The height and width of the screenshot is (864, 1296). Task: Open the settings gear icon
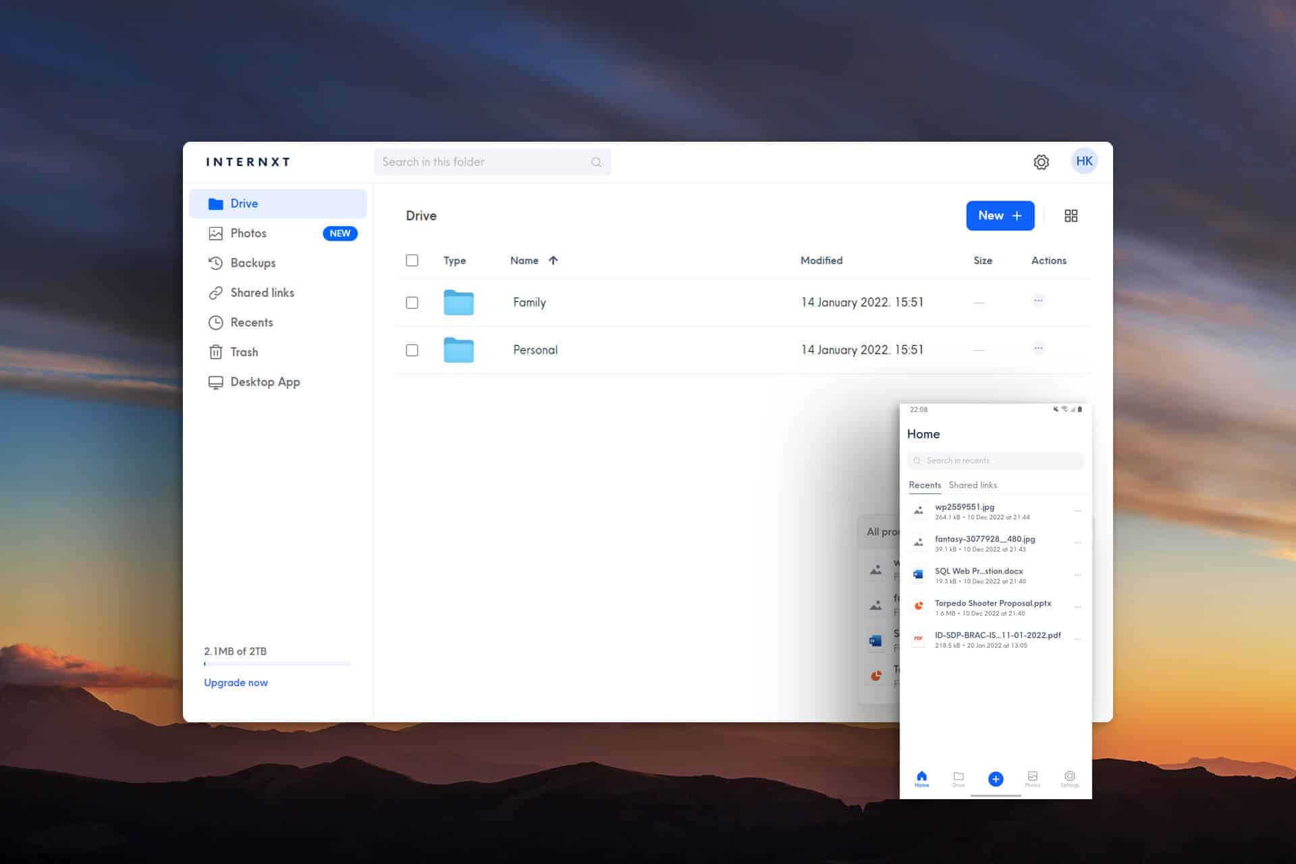(x=1041, y=162)
